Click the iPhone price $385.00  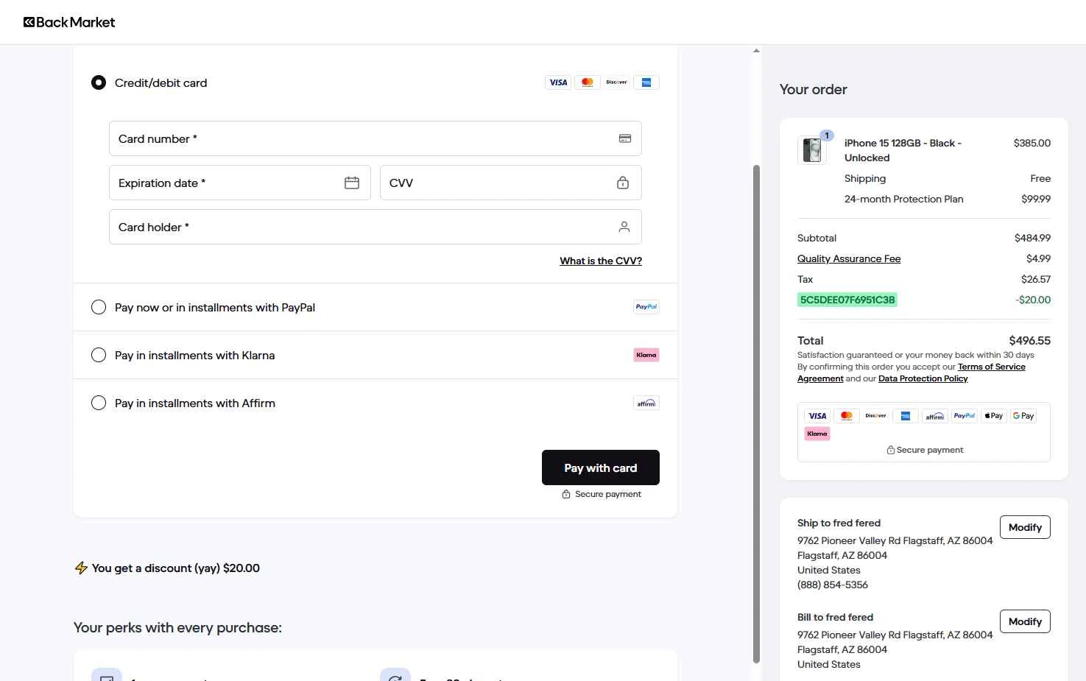click(x=1032, y=143)
